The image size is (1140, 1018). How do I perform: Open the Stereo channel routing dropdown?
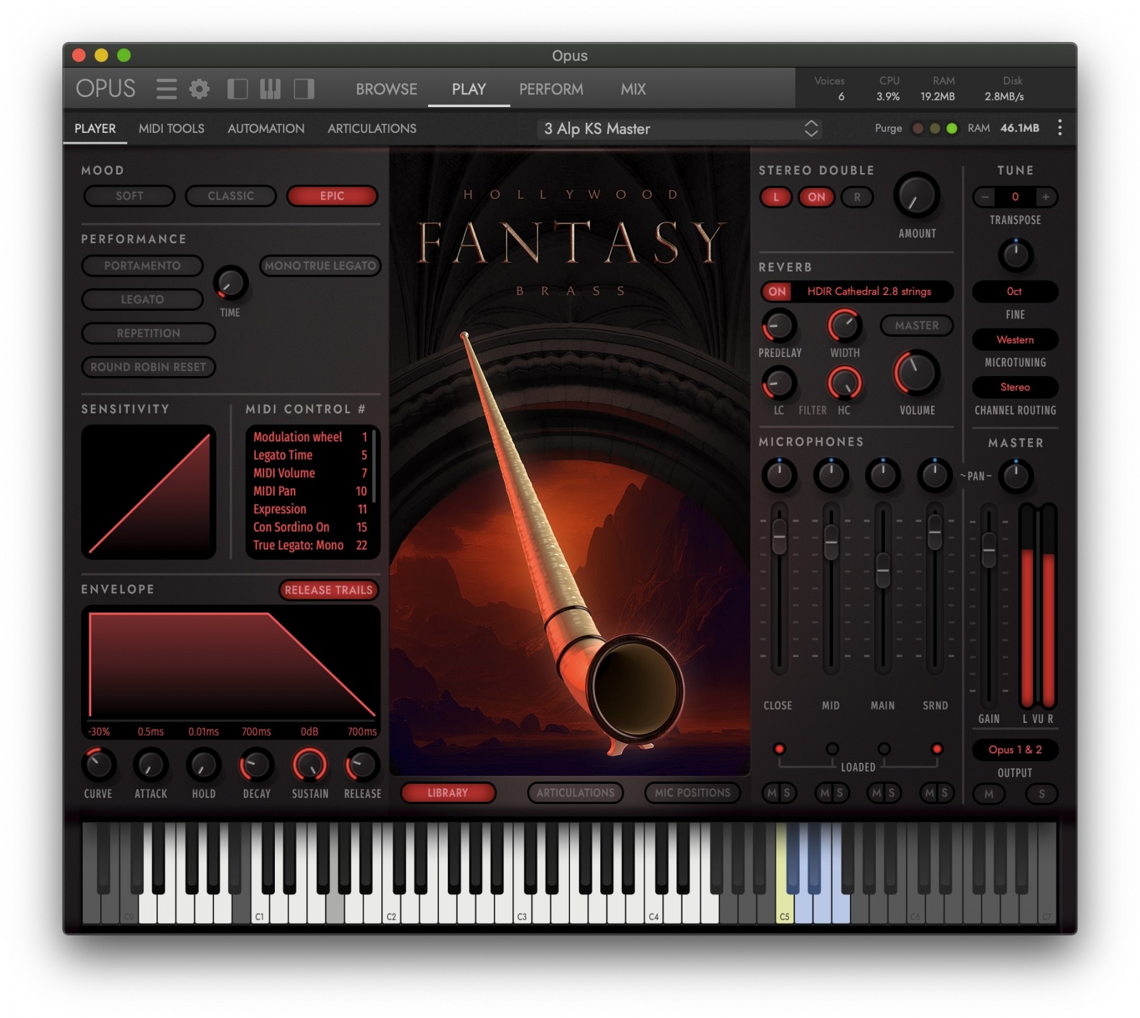click(1015, 387)
